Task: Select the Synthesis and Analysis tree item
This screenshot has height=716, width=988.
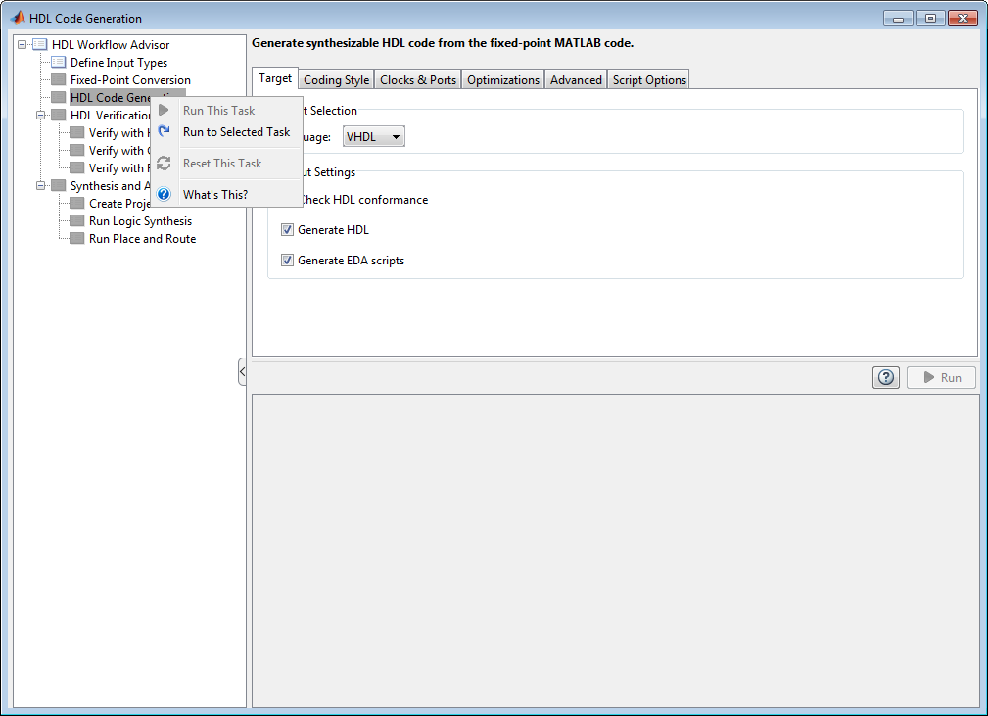Action: 111,186
